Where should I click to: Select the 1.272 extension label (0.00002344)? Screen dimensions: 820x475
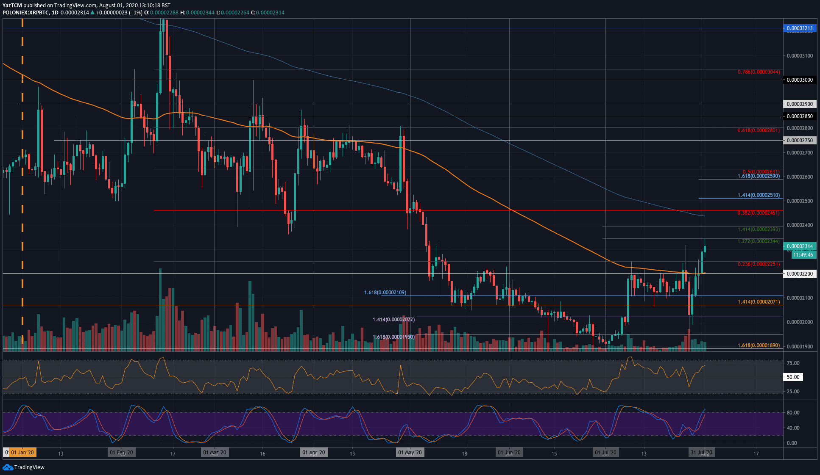pyautogui.click(x=759, y=241)
